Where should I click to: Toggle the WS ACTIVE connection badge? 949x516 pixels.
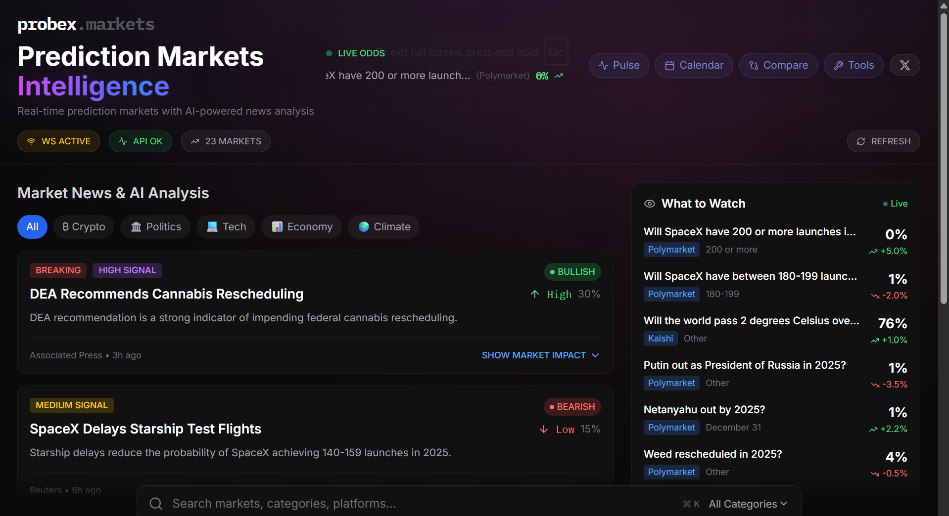tap(58, 141)
